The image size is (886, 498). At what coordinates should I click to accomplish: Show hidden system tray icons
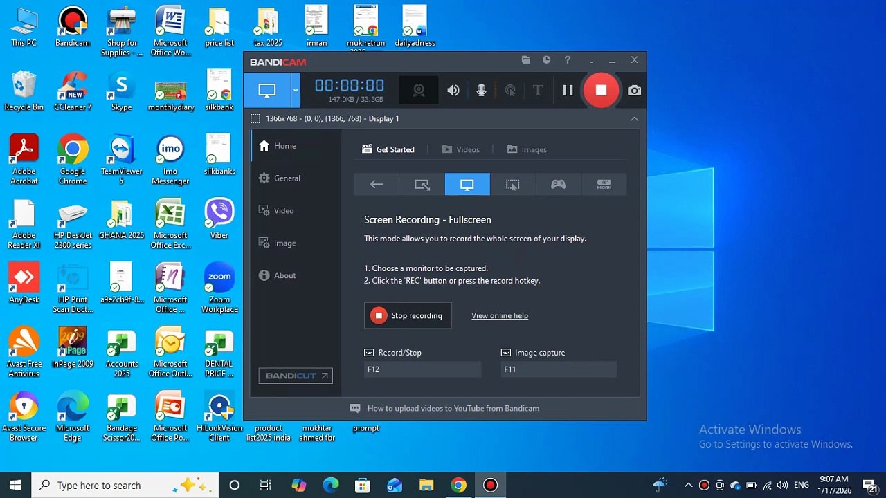click(x=688, y=486)
